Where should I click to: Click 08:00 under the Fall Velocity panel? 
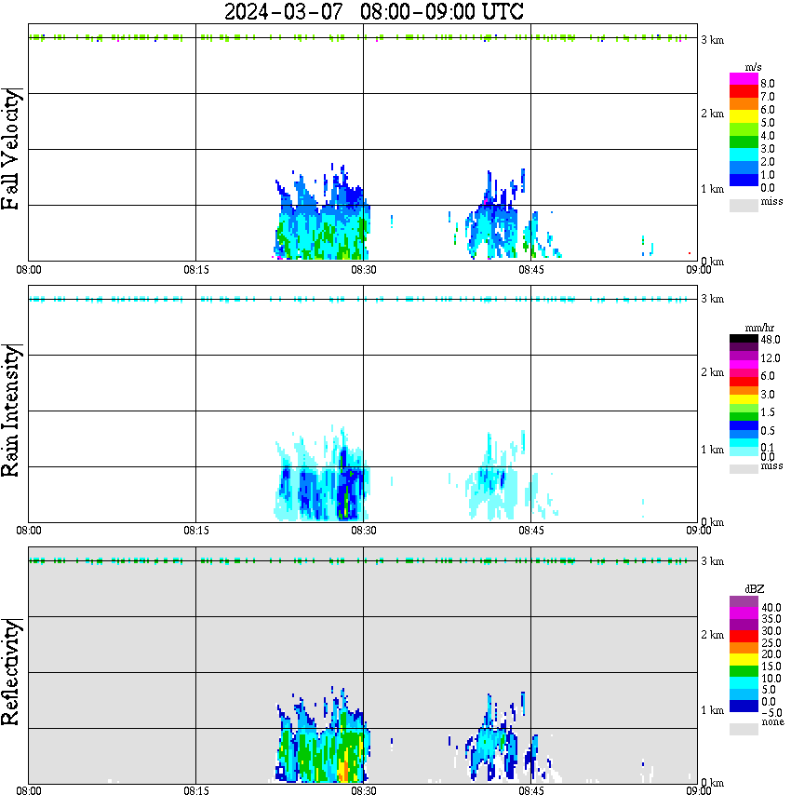click(x=28, y=270)
